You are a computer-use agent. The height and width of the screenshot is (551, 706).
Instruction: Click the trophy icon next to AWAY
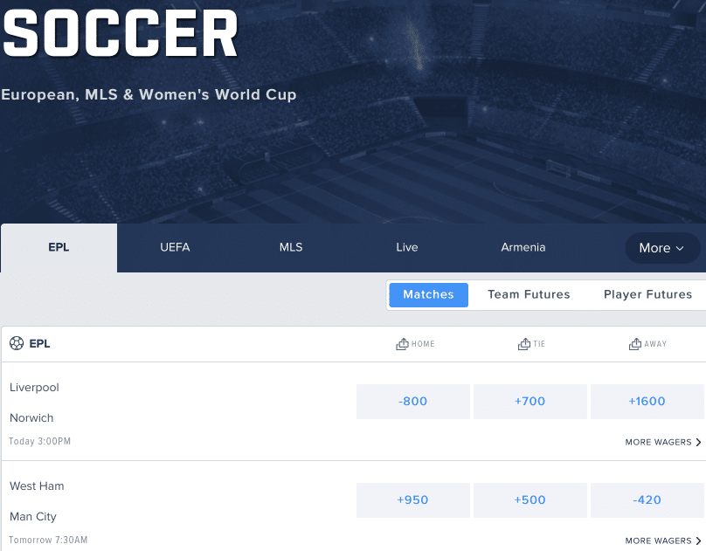635,343
